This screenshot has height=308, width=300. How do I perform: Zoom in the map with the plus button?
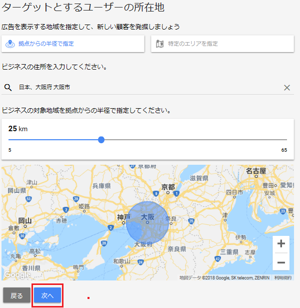[281, 244]
